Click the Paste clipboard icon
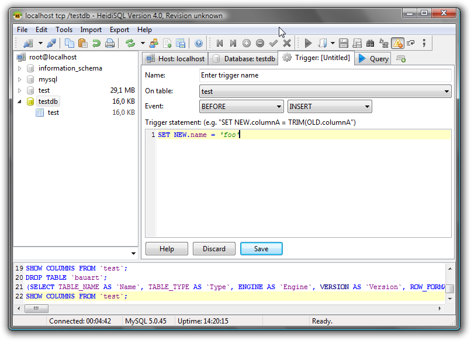 pyautogui.click(x=82, y=44)
